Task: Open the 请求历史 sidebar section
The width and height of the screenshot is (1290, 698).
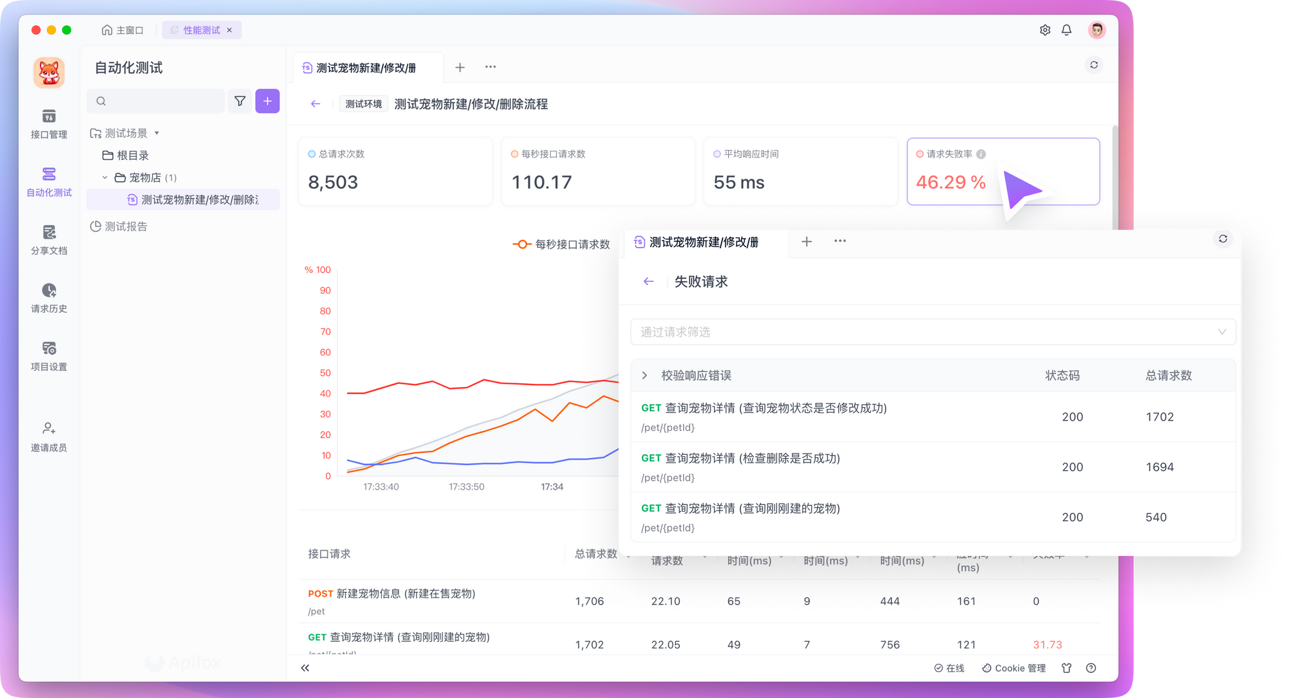Action: point(48,299)
